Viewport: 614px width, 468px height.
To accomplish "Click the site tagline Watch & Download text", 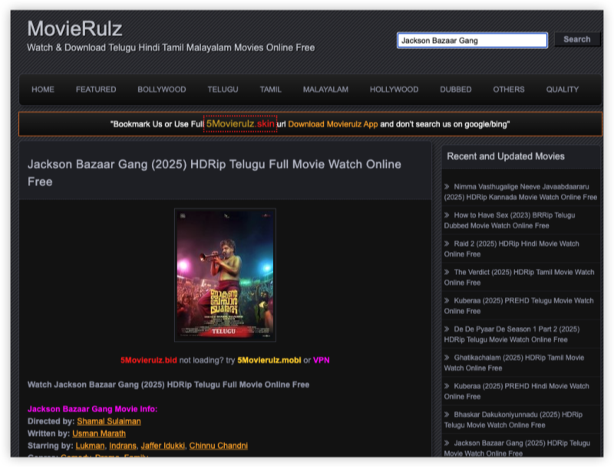I will tap(170, 47).
